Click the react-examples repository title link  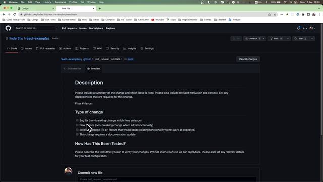(37, 39)
